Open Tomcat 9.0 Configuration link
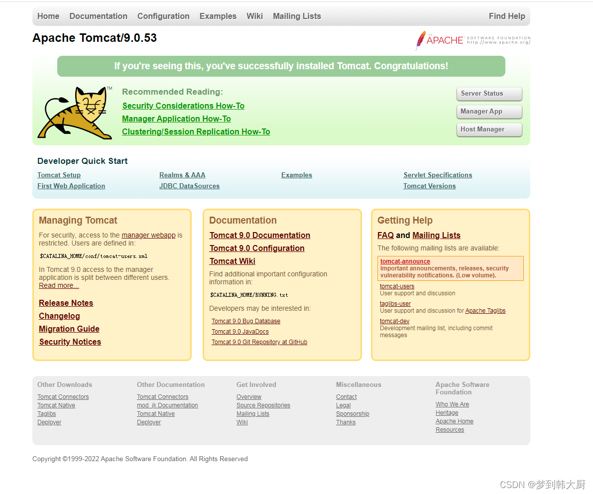 click(x=257, y=248)
